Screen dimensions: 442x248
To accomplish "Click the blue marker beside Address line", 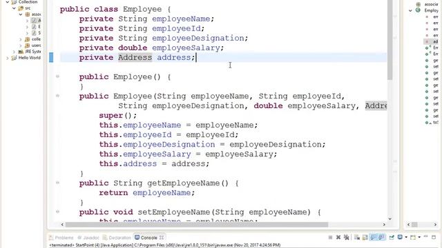I will click(51, 57).
